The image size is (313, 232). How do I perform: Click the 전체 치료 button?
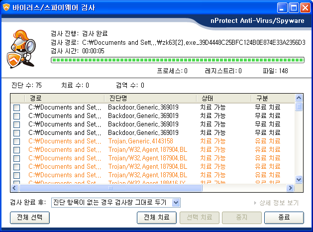(x=157, y=218)
